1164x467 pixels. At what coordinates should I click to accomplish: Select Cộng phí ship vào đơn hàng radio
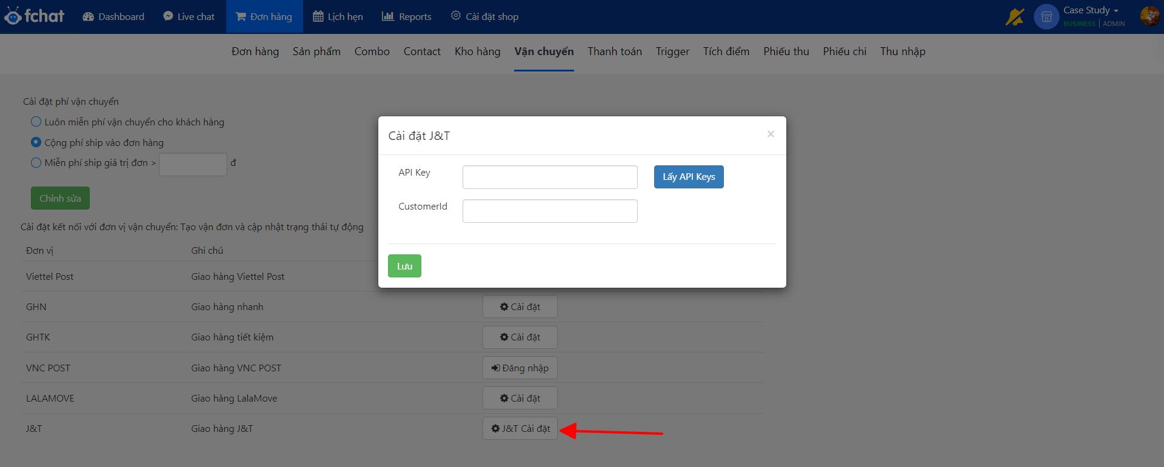pyautogui.click(x=36, y=142)
